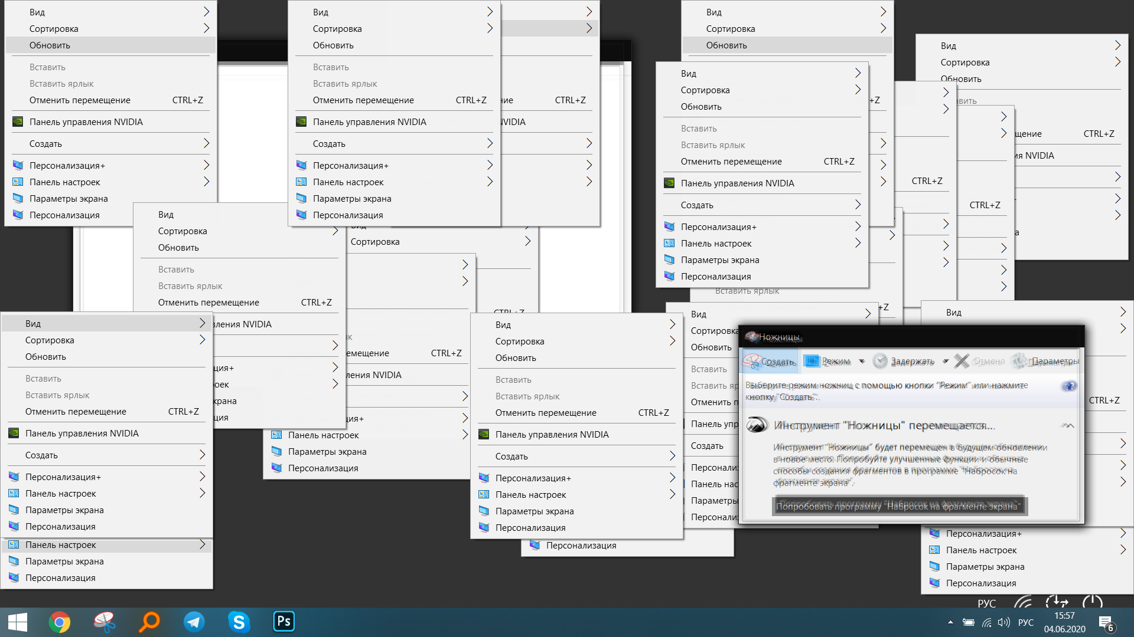1134x637 pixels.
Task: Open the clock showing 15:57 04.06.2020
Action: pyautogui.click(x=1064, y=622)
